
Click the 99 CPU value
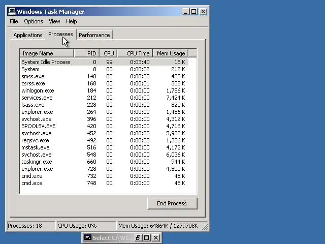(109, 62)
